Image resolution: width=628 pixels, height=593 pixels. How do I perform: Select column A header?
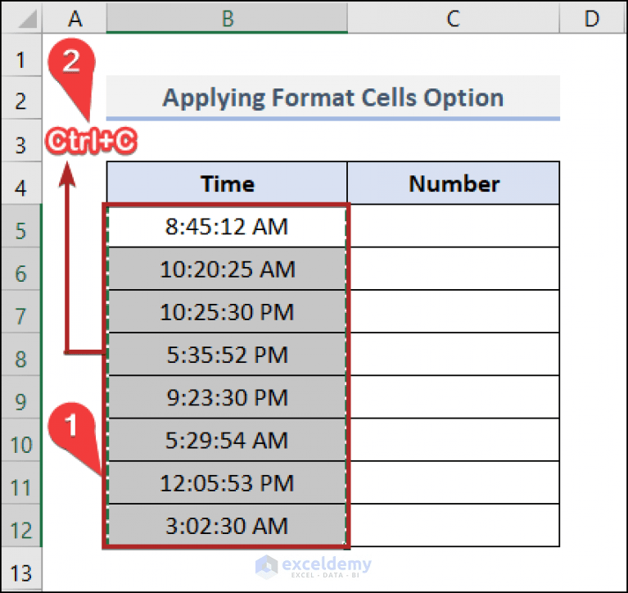pyautogui.click(x=75, y=18)
